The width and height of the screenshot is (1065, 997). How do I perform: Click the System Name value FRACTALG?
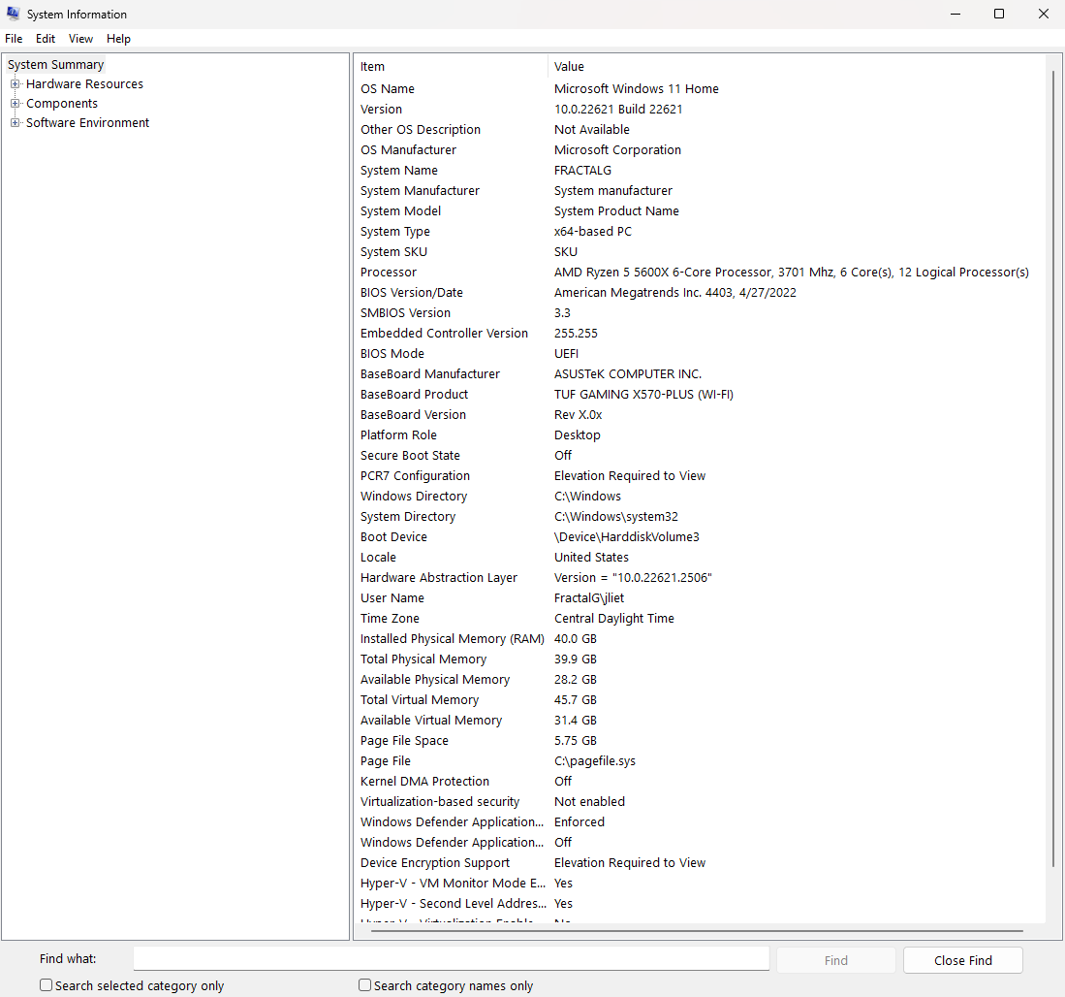click(582, 171)
